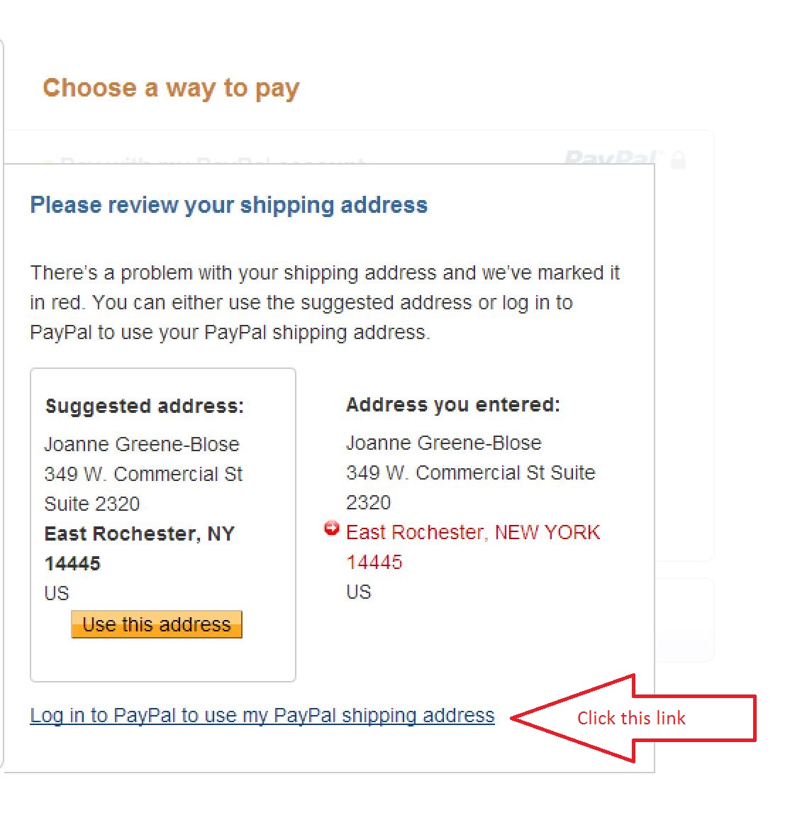Screen dimensions: 790x813
Task: Click the "Suggested address:" label
Action: (144, 406)
